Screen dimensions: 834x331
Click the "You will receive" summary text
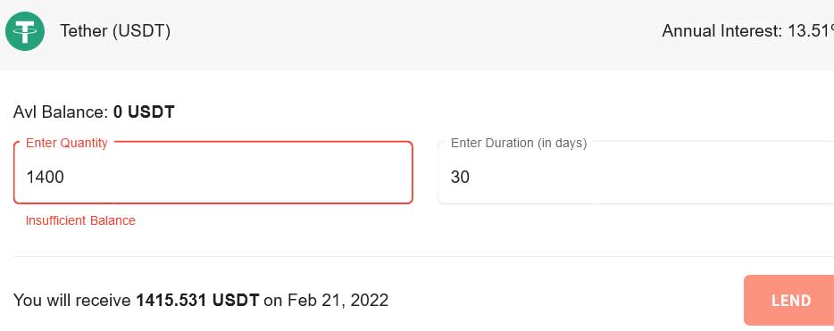click(x=73, y=301)
